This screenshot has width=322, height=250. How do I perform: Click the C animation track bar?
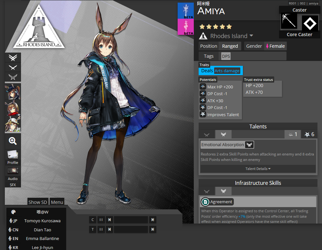(x=131, y=220)
